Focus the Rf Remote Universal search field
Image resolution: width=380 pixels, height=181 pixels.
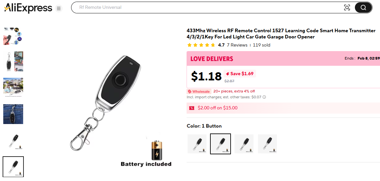[205, 7]
